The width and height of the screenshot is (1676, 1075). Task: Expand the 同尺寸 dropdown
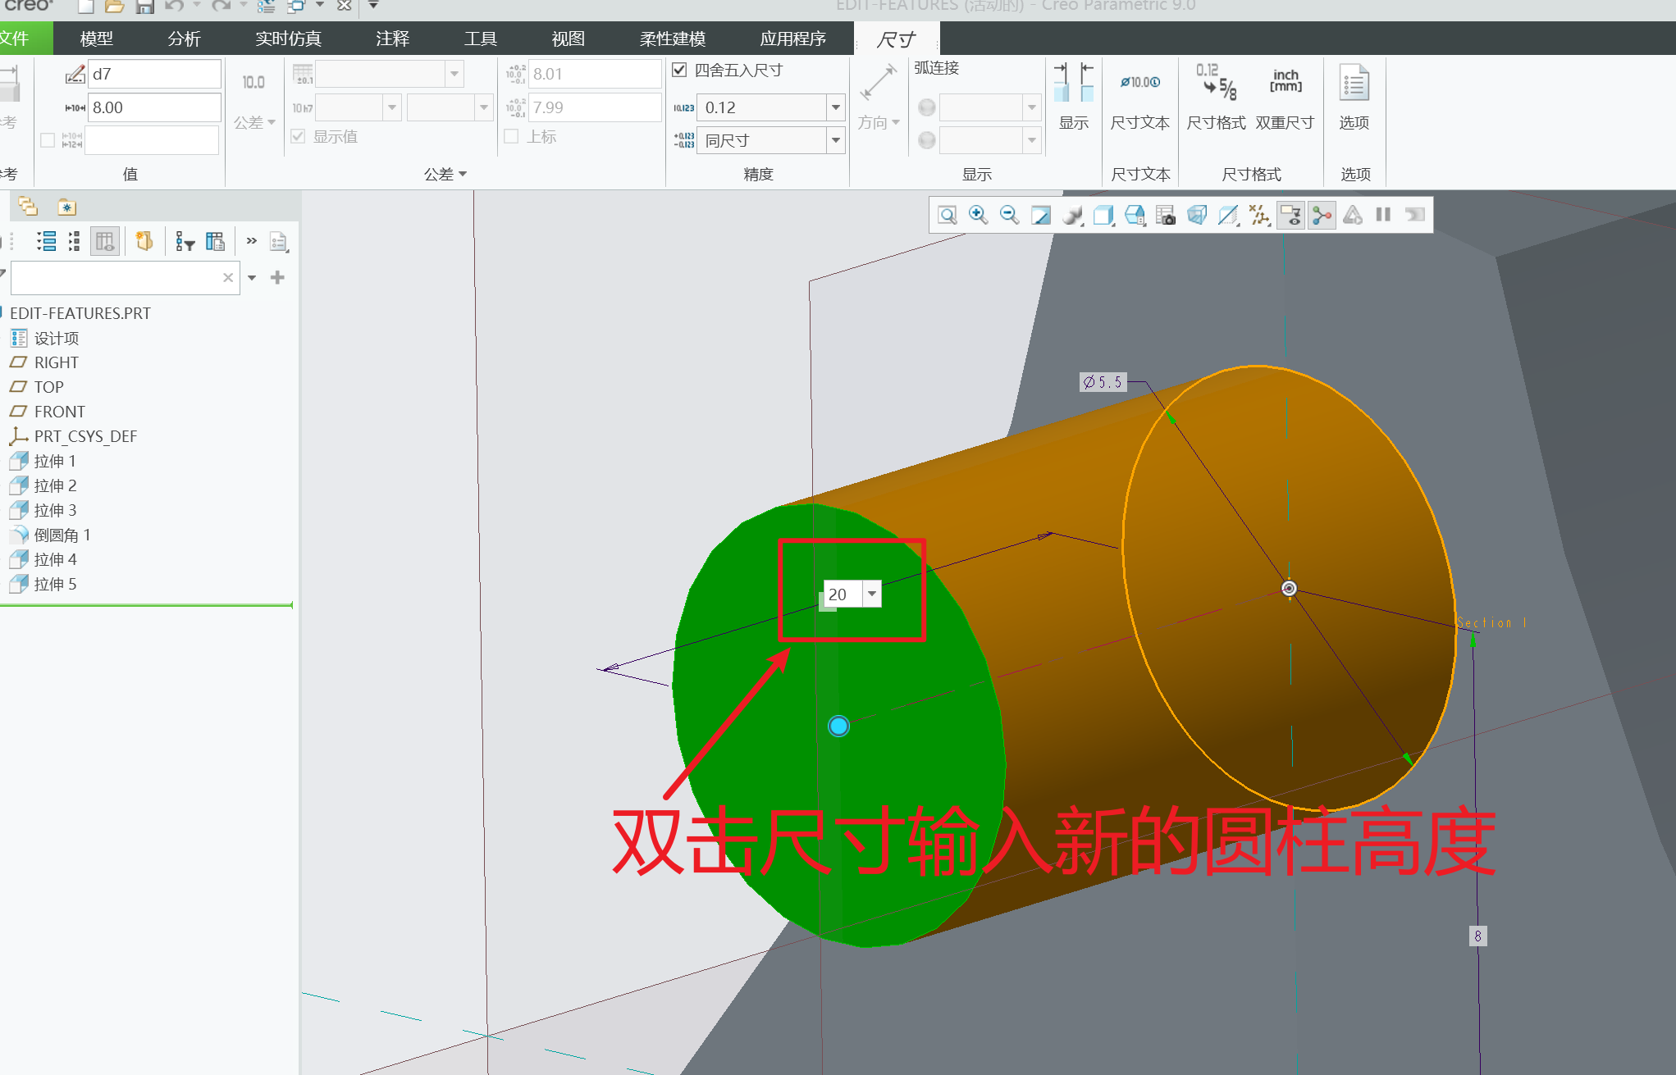(835, 140)
